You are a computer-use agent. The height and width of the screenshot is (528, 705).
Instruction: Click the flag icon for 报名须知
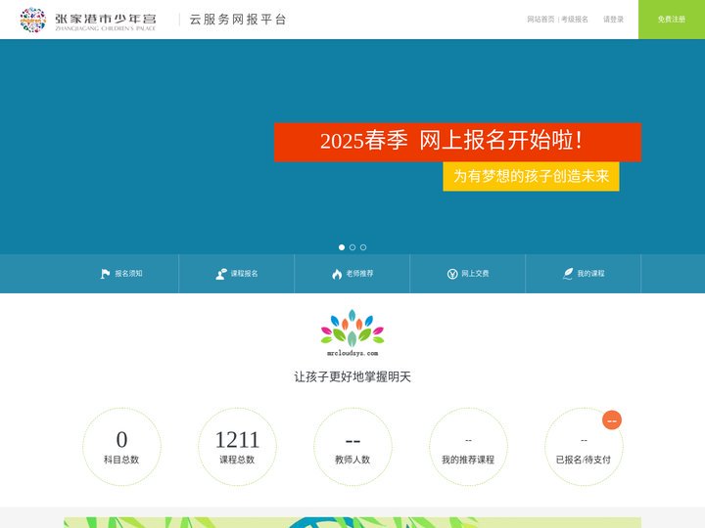point(105,274)
